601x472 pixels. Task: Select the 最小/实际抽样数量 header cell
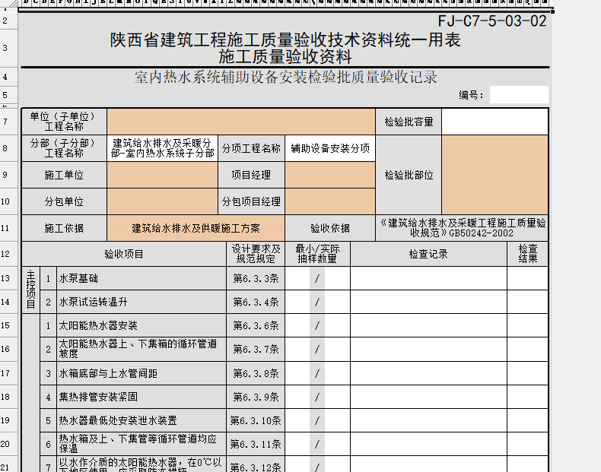(x=317, y=254)
